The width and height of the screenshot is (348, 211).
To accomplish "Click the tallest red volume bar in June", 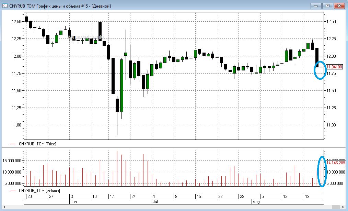I will pyautogui.click(x=117, y=168).
